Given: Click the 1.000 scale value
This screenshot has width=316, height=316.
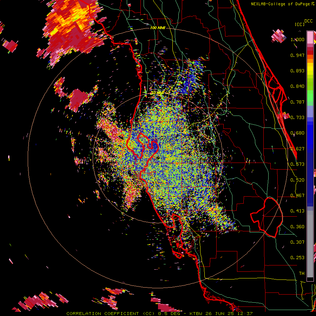Looking at the screenshot, I should [297, 39].
